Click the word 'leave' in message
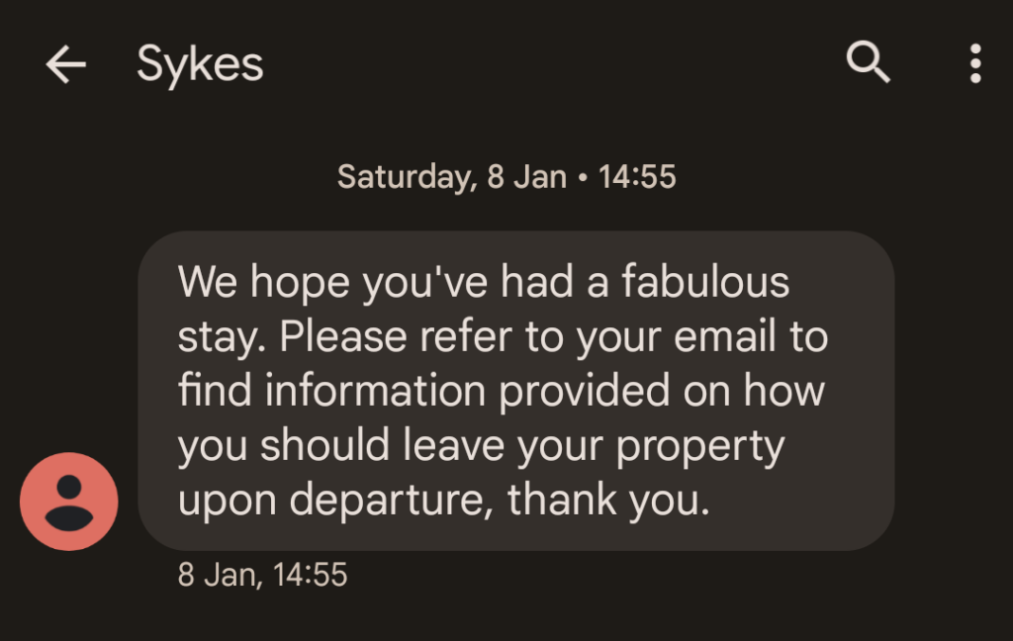Screen dimensions: 1013x641 (x=460, y=446)
